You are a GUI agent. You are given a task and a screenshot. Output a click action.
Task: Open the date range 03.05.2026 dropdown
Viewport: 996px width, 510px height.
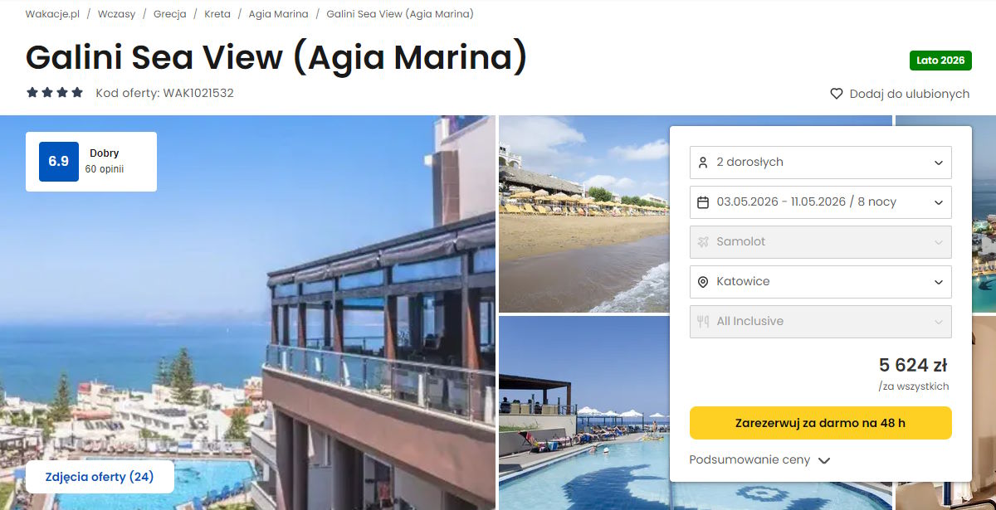click(x=821, y=202)
